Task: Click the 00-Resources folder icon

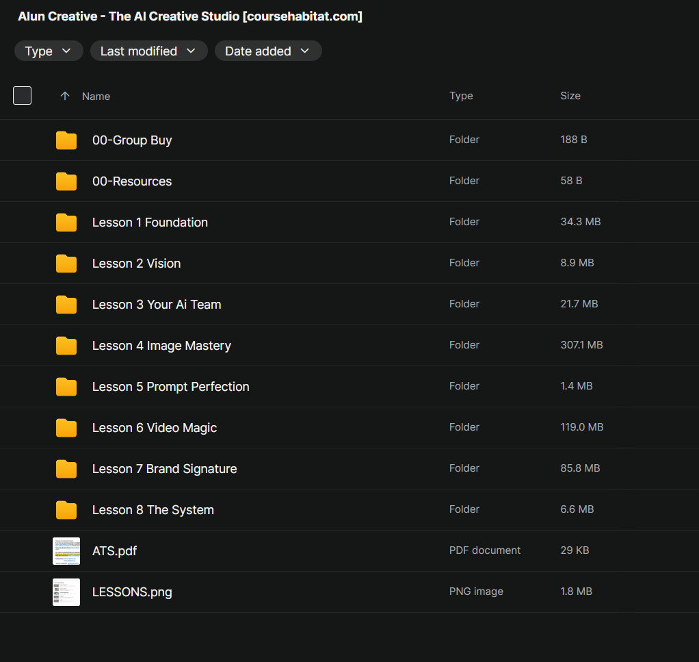Action: click(66, 181)
